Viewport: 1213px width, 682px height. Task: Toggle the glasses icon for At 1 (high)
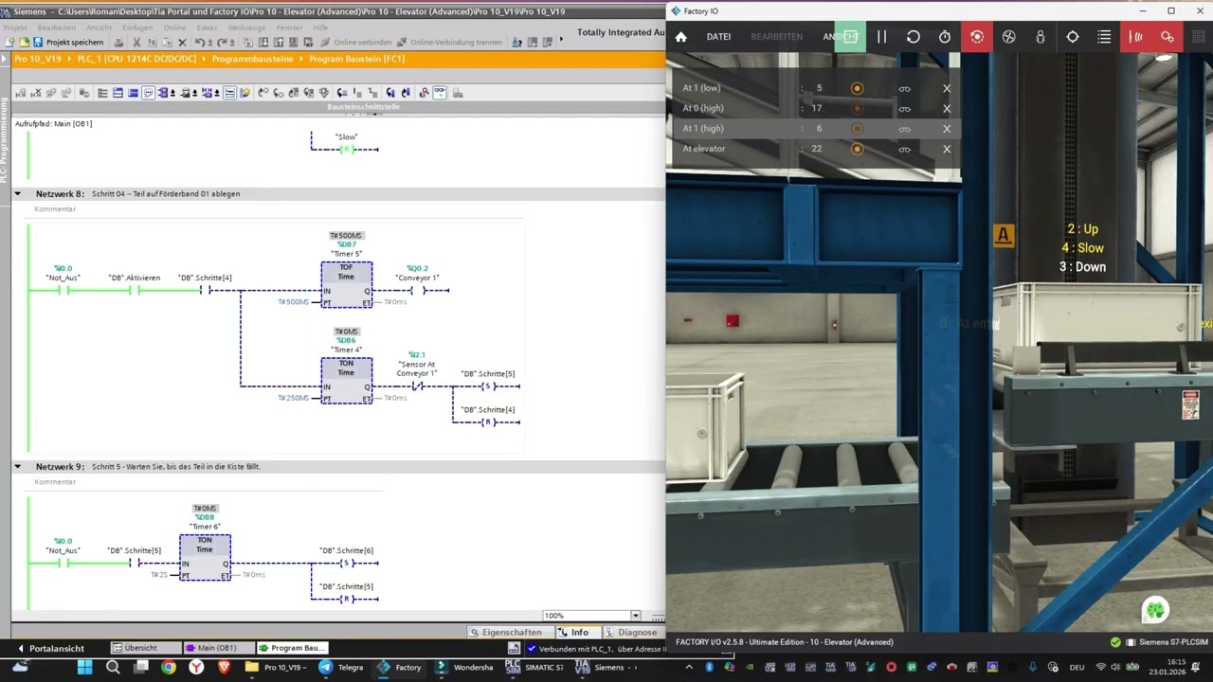904,129
